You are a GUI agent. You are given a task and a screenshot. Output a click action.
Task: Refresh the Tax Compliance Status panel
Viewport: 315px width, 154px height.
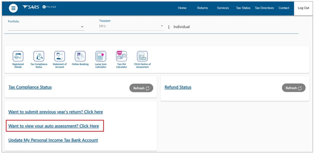[141, 88]
